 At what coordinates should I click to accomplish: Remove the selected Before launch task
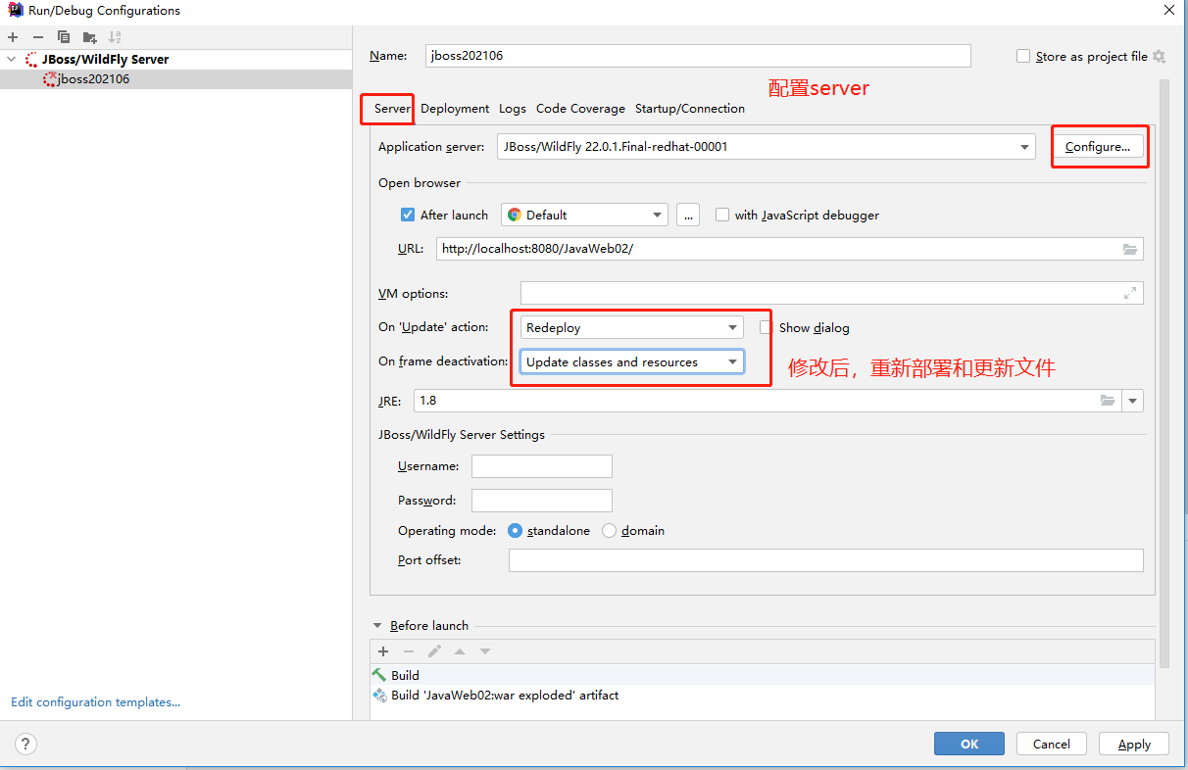point(409,651)
